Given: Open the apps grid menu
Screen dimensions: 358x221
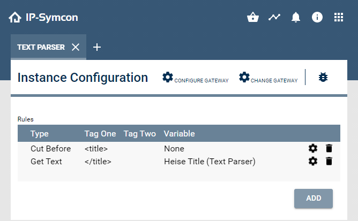Looking at the screenshot, I should pos(339,17).
